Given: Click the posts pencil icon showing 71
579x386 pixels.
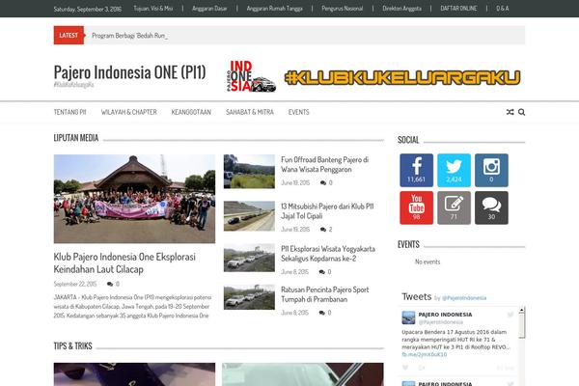Looking at the screenshot, I should pos(454,207).
